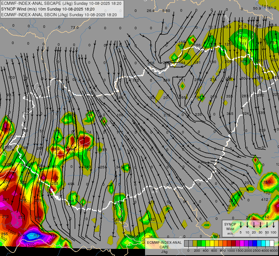The height and width of the screenshot is (256, 279).
Task: Select the dark green CAPE legend swatch
Action: [199, 243]
